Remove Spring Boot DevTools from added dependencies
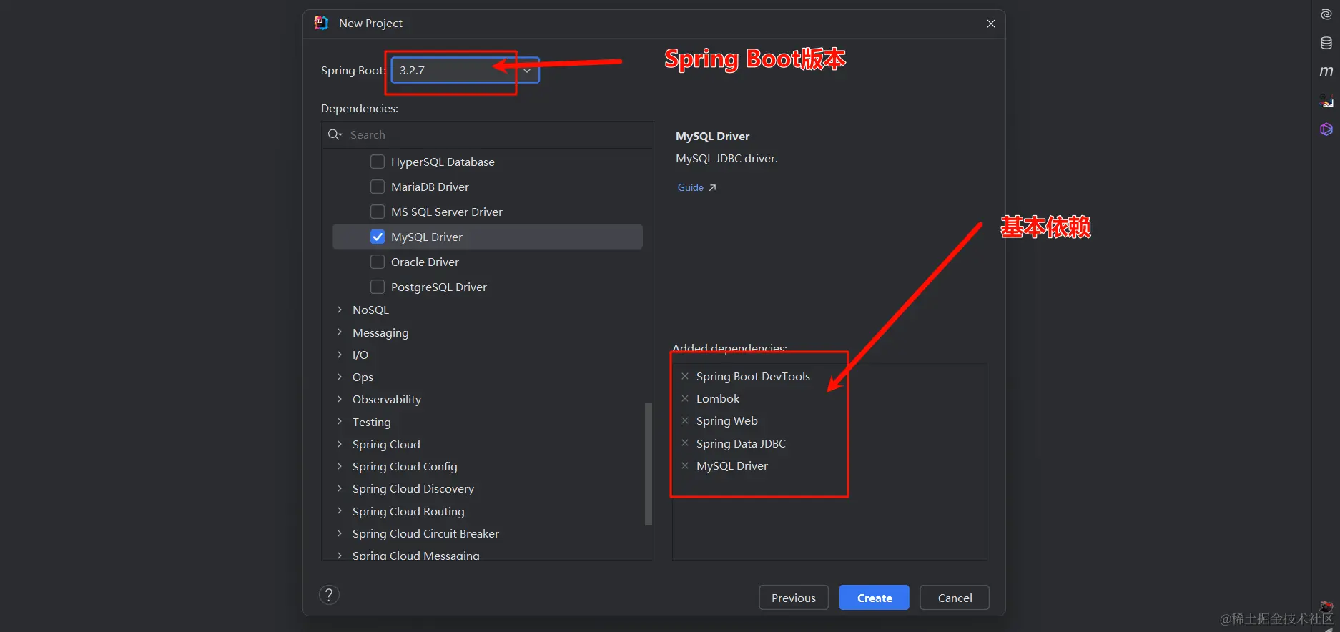Image resolution: width=1340 pixels, height=632 pixels. tap(685, 376)
